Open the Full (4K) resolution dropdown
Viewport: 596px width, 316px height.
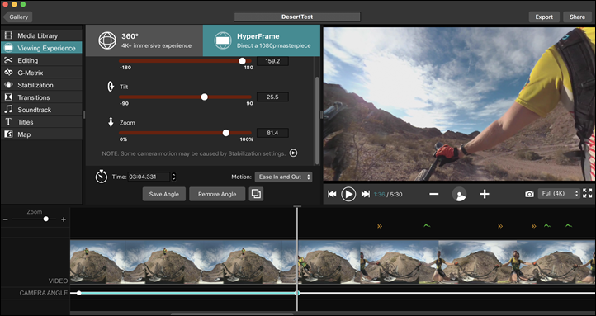coord(559,193)
